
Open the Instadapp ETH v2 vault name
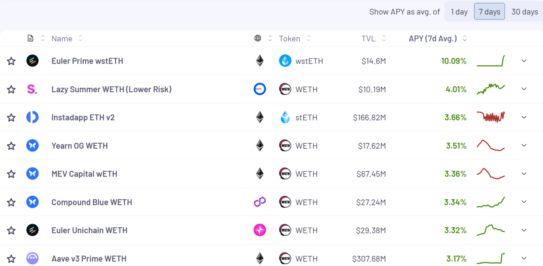click(x=83, y=117)
